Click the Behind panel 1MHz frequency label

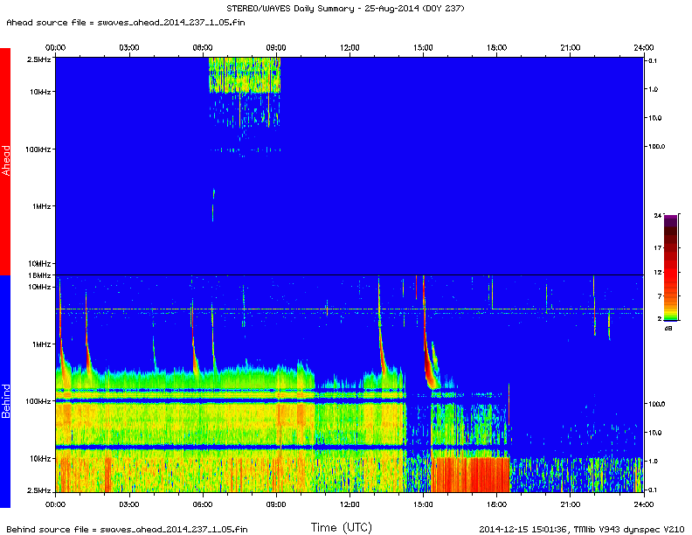click(x=41, y=344)
